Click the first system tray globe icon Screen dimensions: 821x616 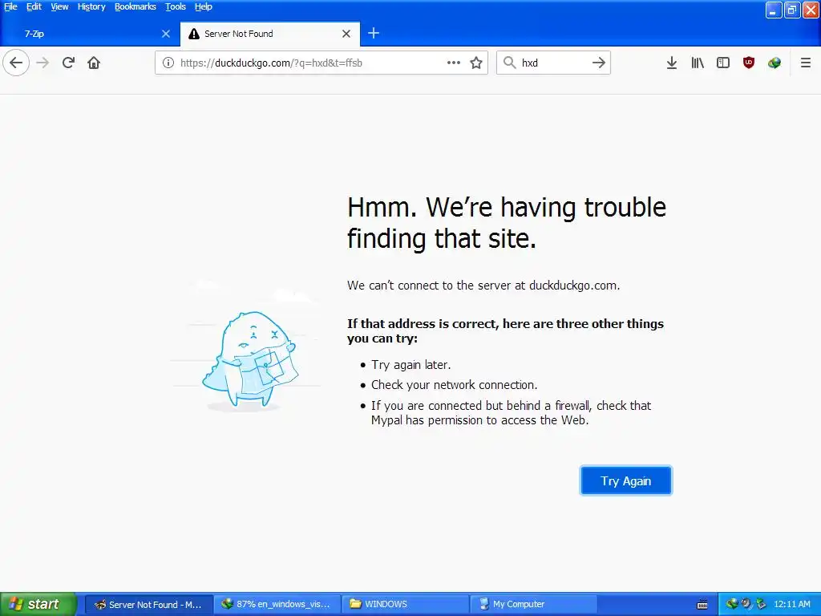tap(732, 604)
